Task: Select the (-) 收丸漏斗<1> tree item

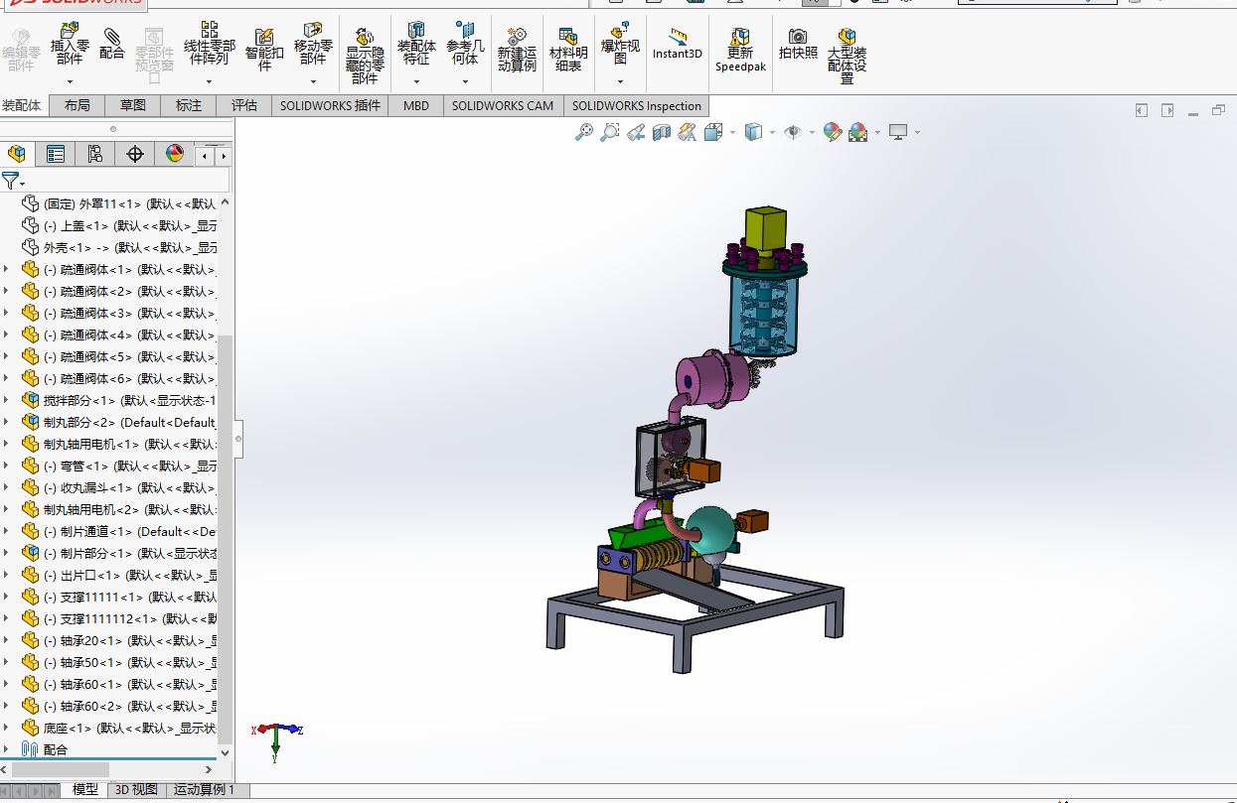Action: point(119,487)
